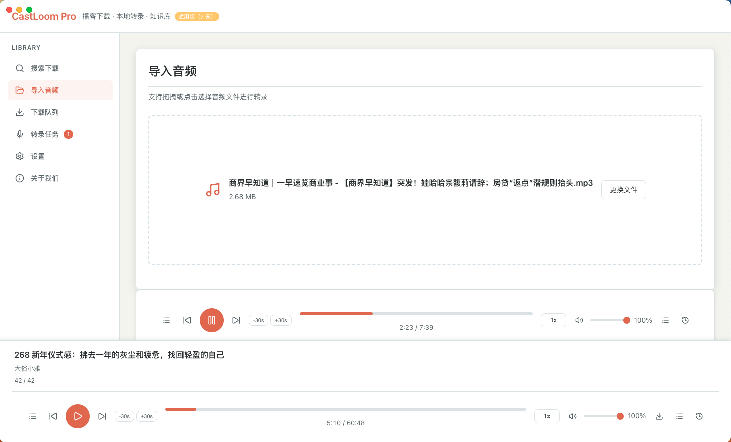
Task: Mute the volume in the upper audio player
Action: [x=579, y=320]
